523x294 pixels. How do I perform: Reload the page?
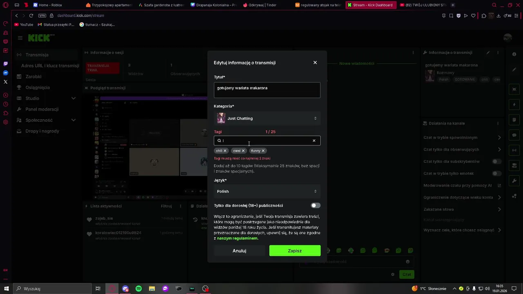point(31,16)
